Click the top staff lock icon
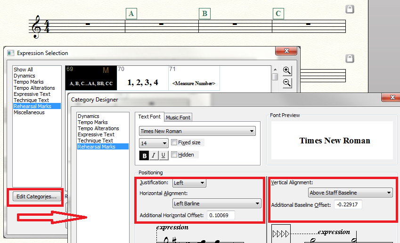 coord(350,9)
